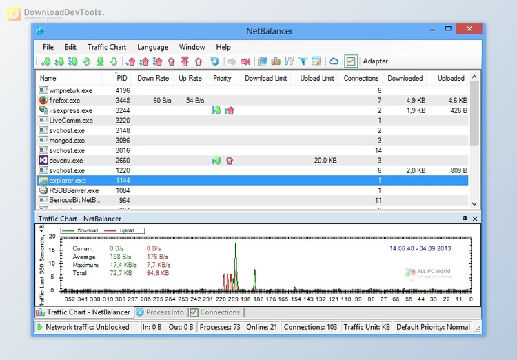Image resolution: width=517 pixels, height=360 pixels.
Task: Close the Traffic Chart panel
Action: pos(475,219)
